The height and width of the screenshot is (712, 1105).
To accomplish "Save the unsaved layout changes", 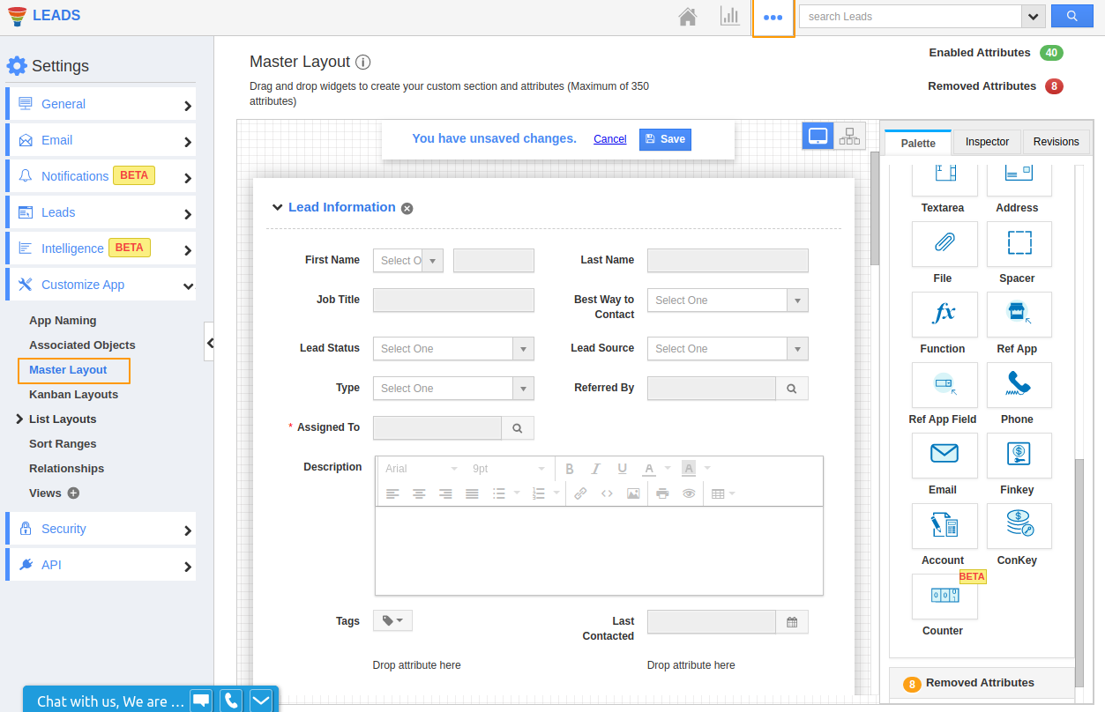I will tap(665, 139).
